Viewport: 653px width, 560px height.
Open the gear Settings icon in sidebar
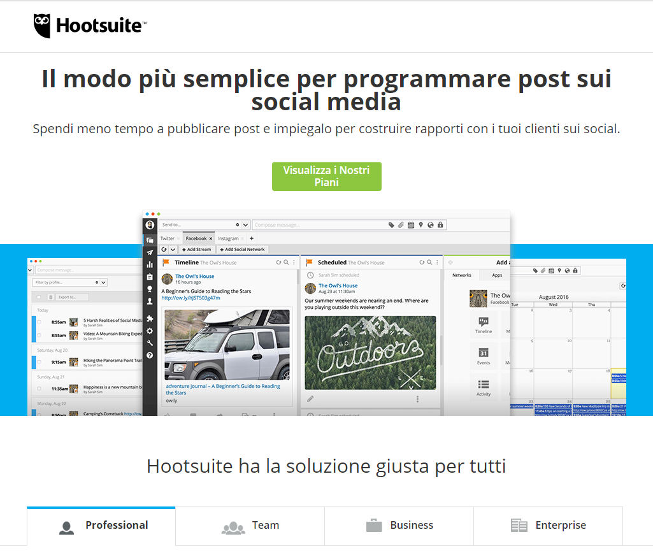click(150, 331)
